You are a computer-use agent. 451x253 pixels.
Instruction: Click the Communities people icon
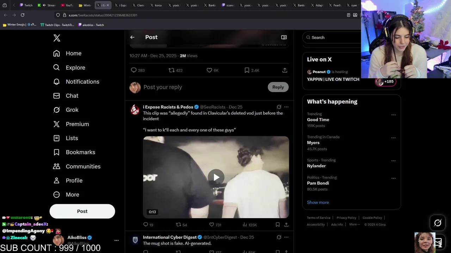point(56,166)
